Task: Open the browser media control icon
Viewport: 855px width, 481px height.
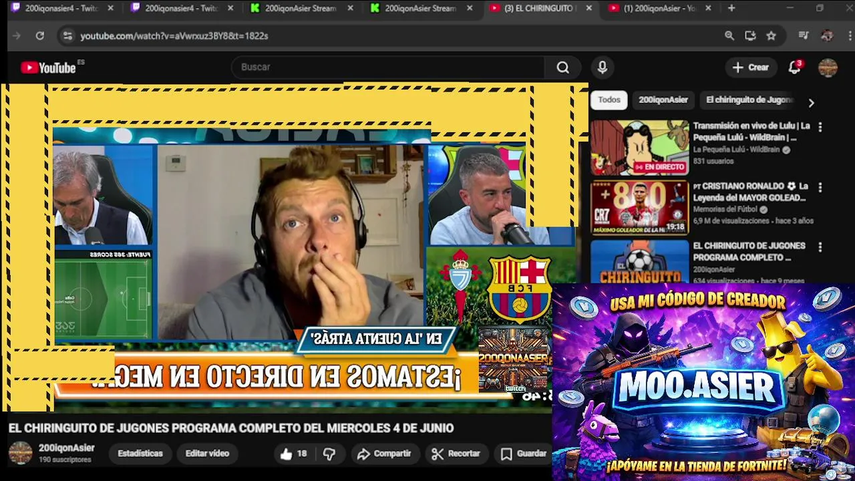Action: [804, 35]
